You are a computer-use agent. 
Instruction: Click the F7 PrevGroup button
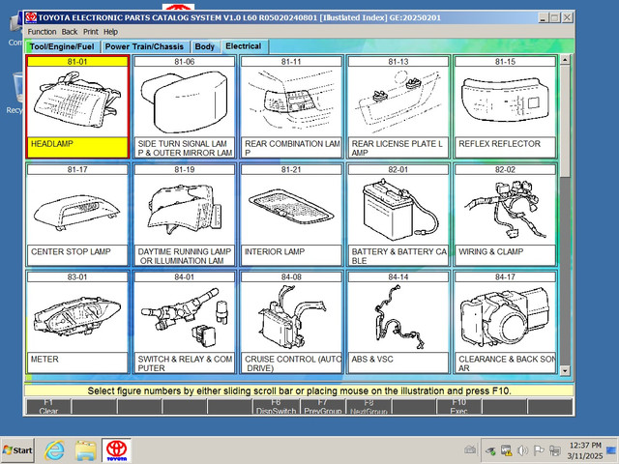click(322, 406)
